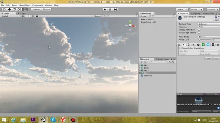Screen dimensions: 220x123
Task: Switch to the Navigation tab
Action: (x=209, y=14)
